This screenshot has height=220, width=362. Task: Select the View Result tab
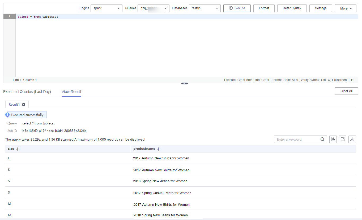71,92
